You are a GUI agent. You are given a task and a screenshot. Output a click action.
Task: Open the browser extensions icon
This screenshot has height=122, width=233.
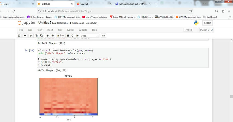point(223,11)
